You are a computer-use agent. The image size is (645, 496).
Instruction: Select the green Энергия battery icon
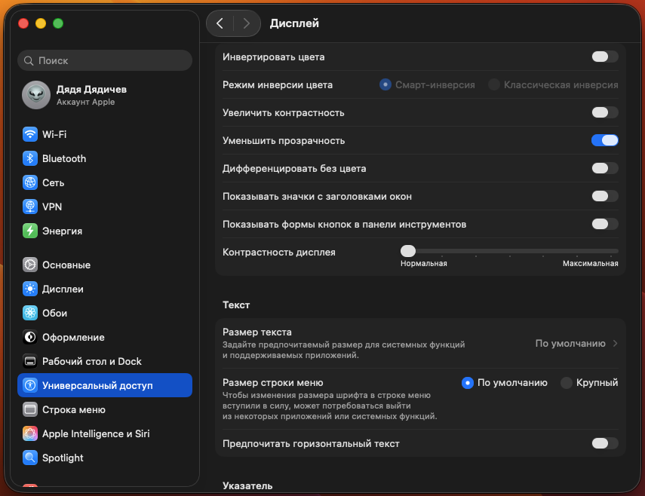coord(30,231)
